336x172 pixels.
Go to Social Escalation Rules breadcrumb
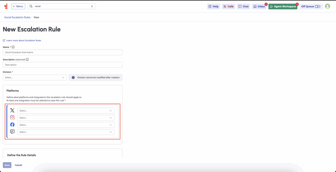click(17, 17)
